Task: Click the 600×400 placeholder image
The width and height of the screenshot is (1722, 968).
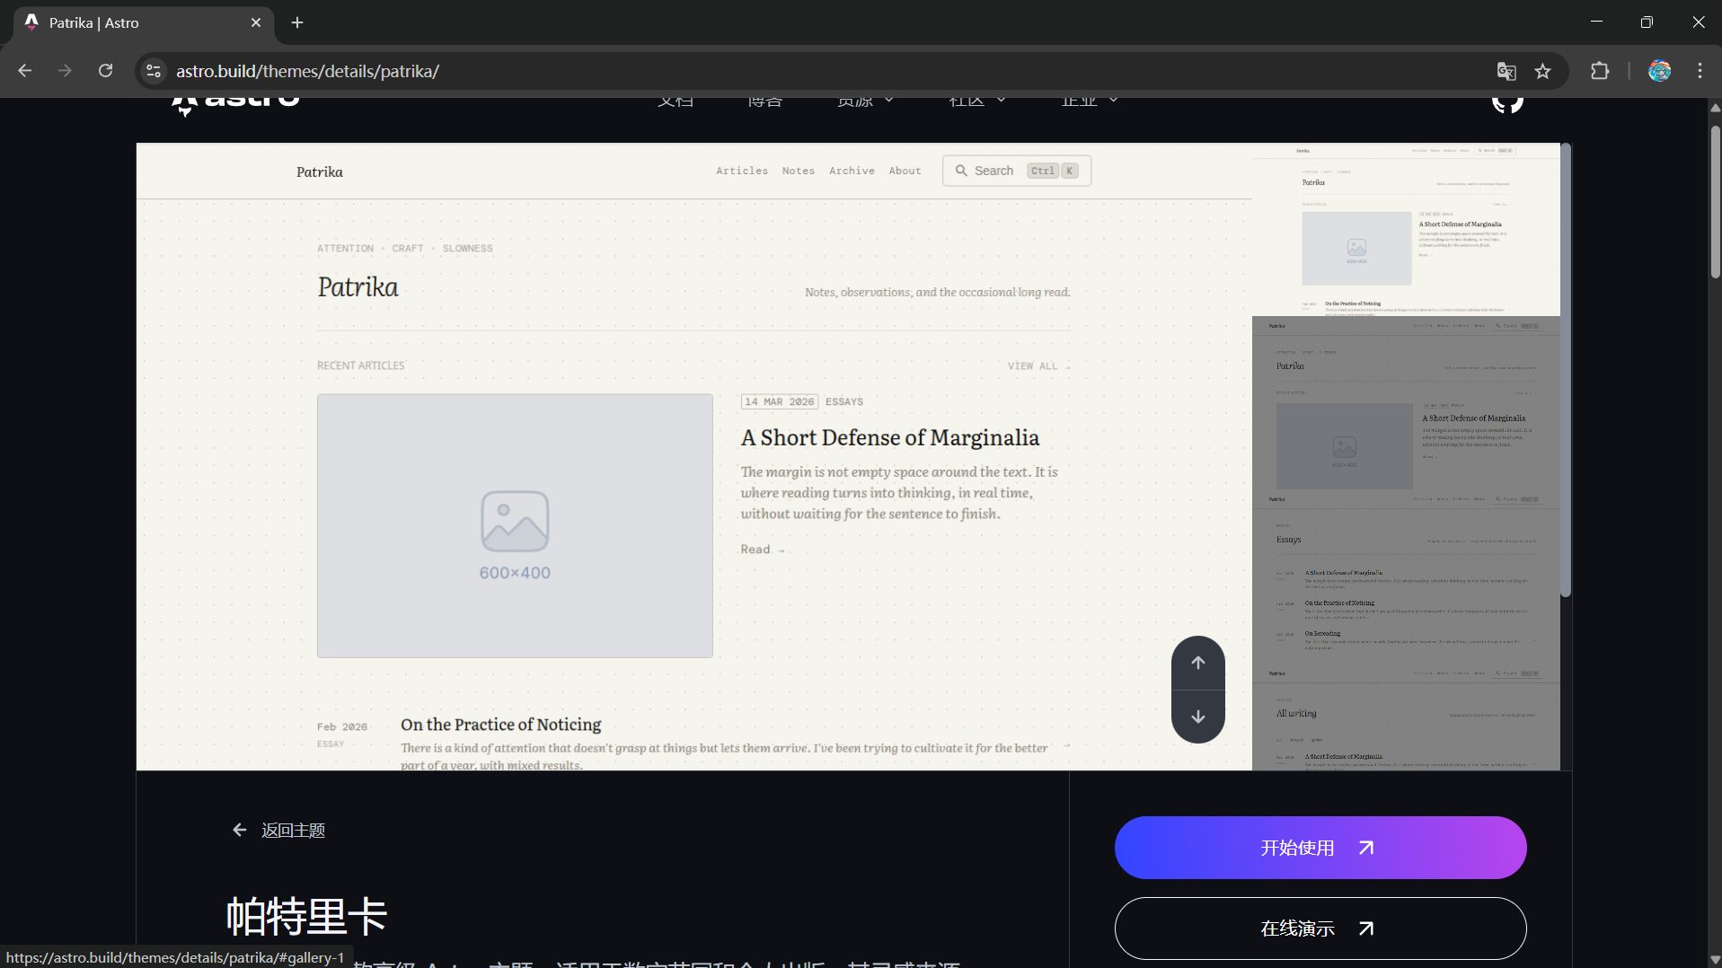Action: pyautogui.click(x=515, y=525)
